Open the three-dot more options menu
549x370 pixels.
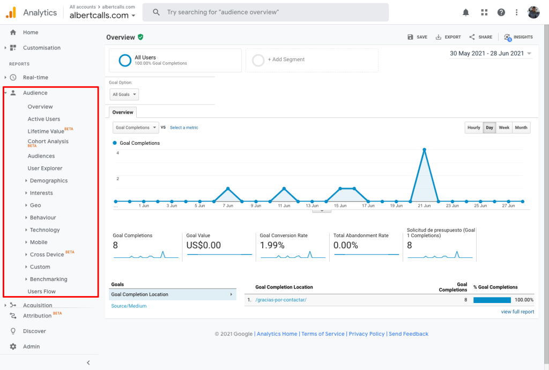coord(516,12)
